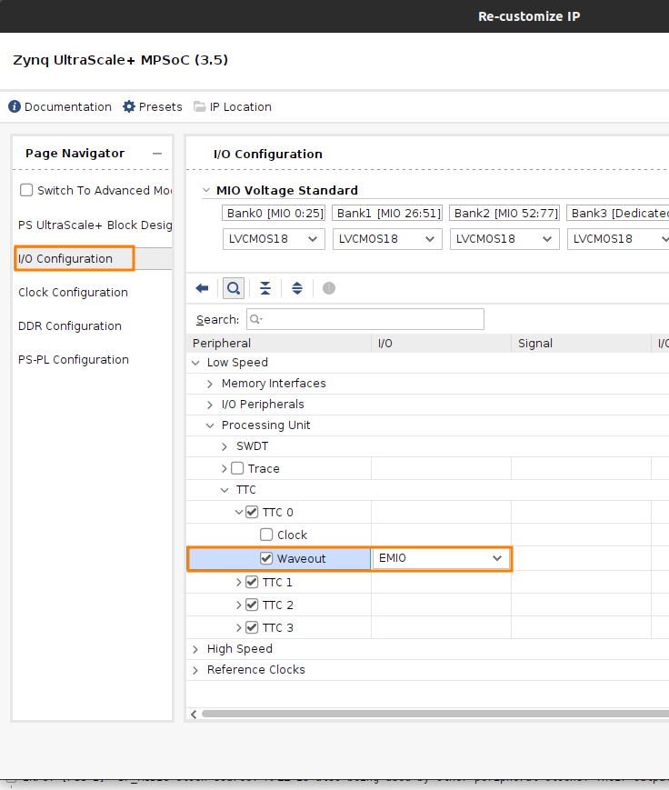This screenshot has width=669, height=790.
Task: Expand the Reference Clocks node
Action: click(x=195, y=670)
